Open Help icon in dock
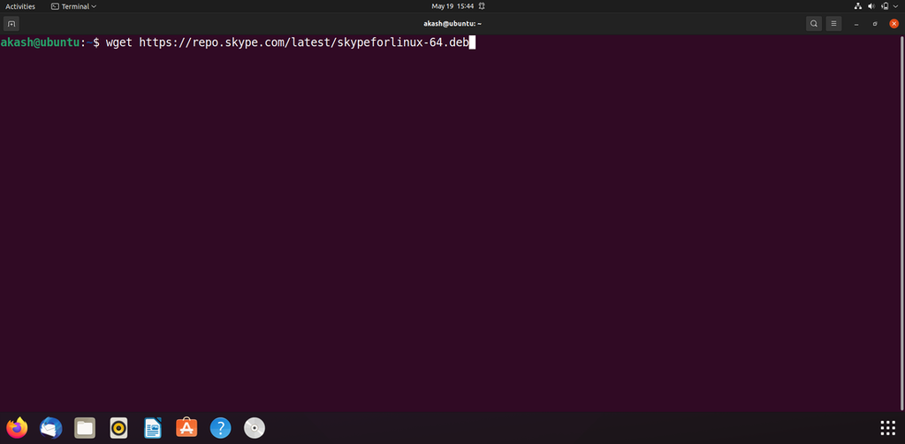The image size is (905, 444). 220,428
